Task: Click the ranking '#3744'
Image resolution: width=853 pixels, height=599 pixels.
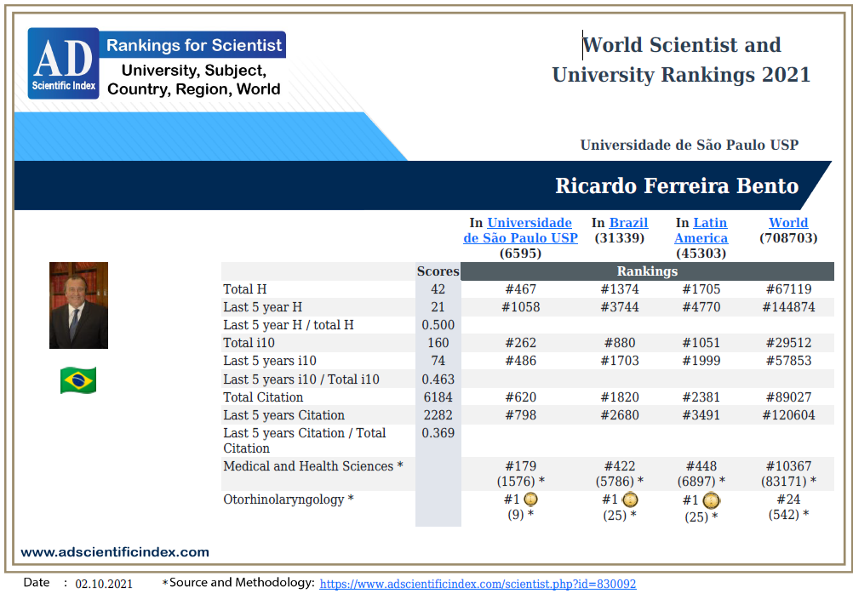Action: pos(620,307)
